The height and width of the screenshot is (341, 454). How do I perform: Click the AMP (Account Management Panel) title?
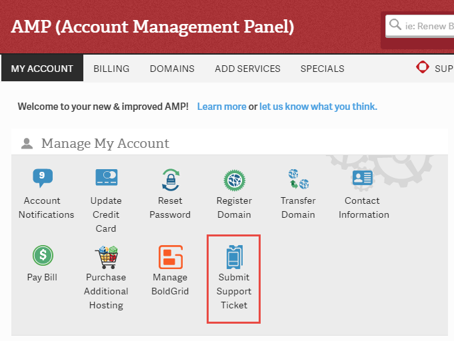point(153,27)
